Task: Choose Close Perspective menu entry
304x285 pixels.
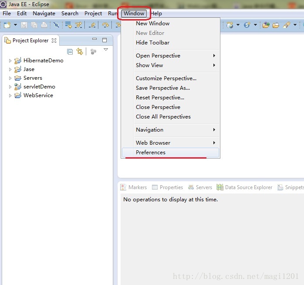Action: 170,107
